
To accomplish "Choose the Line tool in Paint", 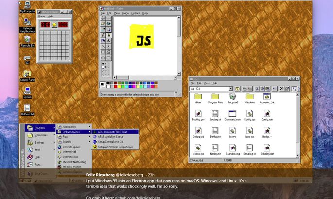I will (103, 47).
